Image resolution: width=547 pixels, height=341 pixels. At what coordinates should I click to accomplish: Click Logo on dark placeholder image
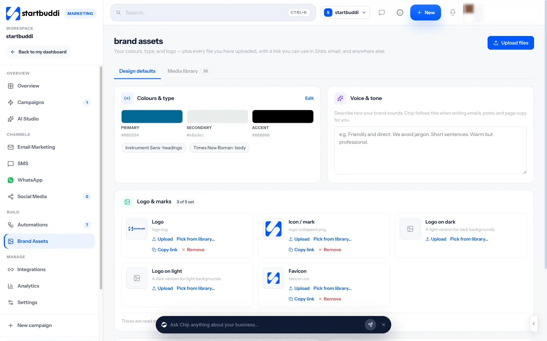tap(410, 229)
